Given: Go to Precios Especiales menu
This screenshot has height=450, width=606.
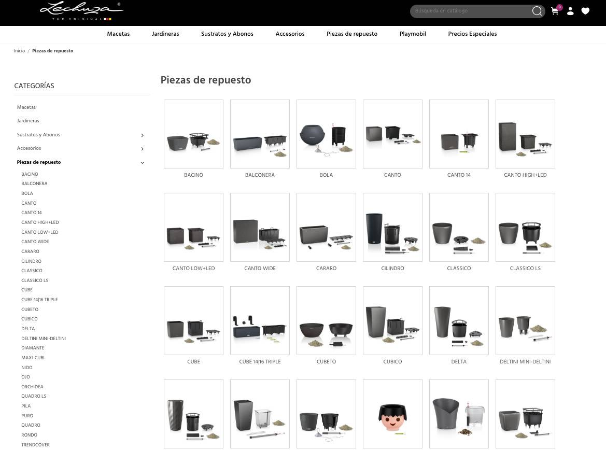Looking at the screenshot, I should click(x=472, y=34).
